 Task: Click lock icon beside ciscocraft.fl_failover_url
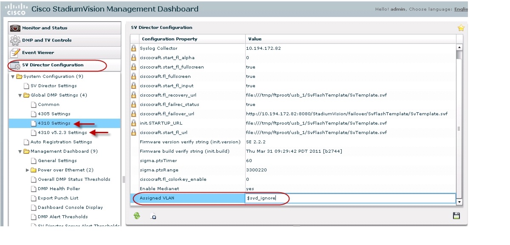click(133, 114)
